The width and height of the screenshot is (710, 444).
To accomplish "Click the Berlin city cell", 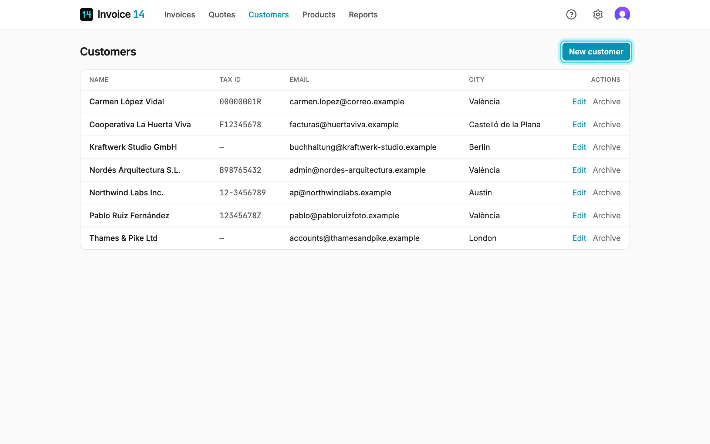I will coord(479,147).
